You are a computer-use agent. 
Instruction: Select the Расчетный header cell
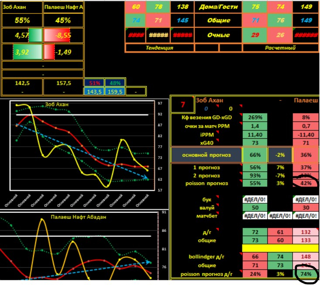[x=280, y=48]
